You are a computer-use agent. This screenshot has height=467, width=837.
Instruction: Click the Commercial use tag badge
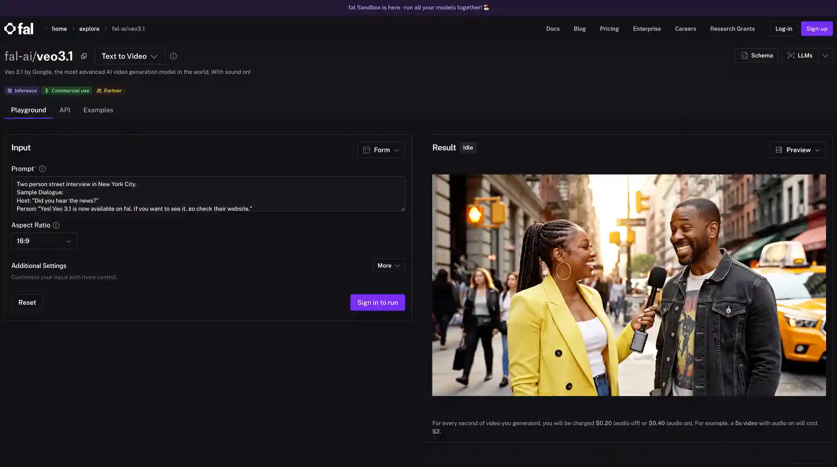tap(67, 91)
